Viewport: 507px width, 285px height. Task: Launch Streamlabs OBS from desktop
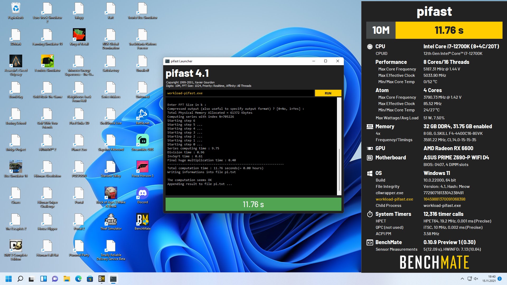(x=143, y=143)
